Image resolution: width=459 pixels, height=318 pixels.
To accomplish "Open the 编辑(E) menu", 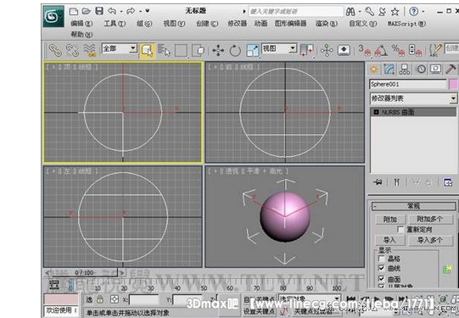I will coord(81,24).
